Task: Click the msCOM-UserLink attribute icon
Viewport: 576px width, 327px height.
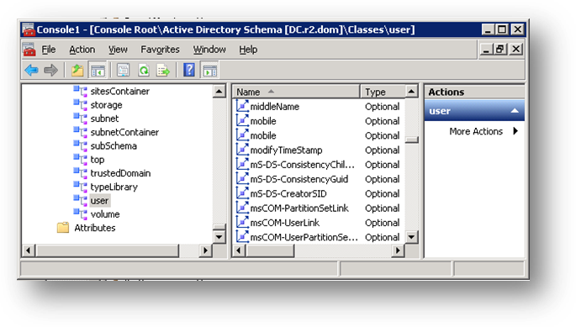Action: click(x=242, y=222)
